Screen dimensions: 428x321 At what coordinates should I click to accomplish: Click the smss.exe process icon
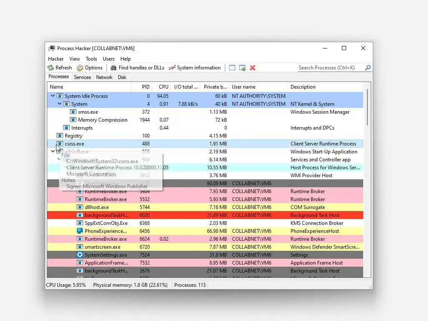73,112
